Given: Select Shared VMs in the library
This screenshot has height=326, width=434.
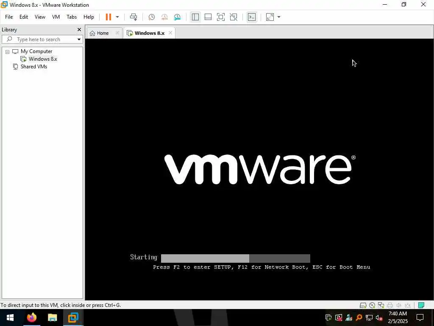Looking at the screenshot, I should click(34, 67).
